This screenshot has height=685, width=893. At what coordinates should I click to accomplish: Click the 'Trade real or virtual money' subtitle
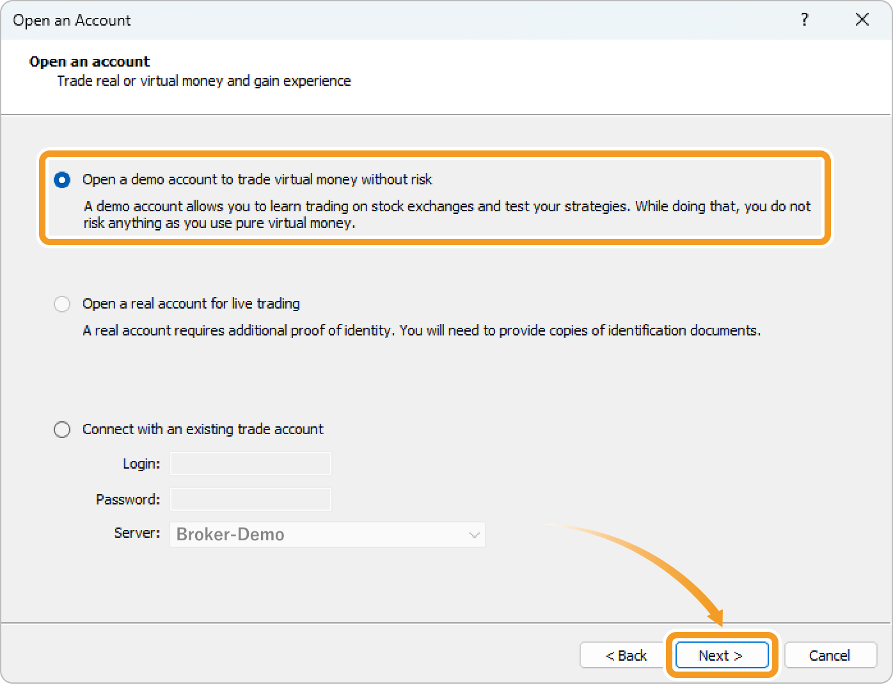click(x=204, y=81)
